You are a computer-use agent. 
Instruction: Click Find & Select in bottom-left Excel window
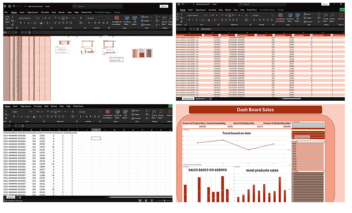tap(161, 114)
